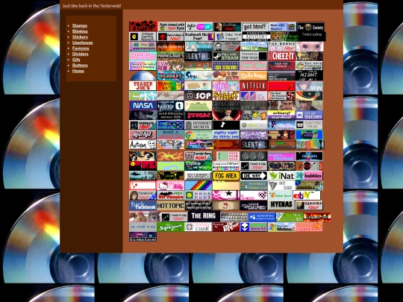Open the Dividers sidebar link

click(80, 54)
